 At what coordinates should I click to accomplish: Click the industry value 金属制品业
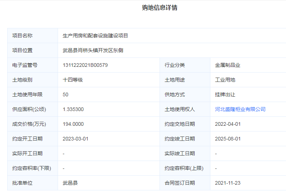(227, 65)
